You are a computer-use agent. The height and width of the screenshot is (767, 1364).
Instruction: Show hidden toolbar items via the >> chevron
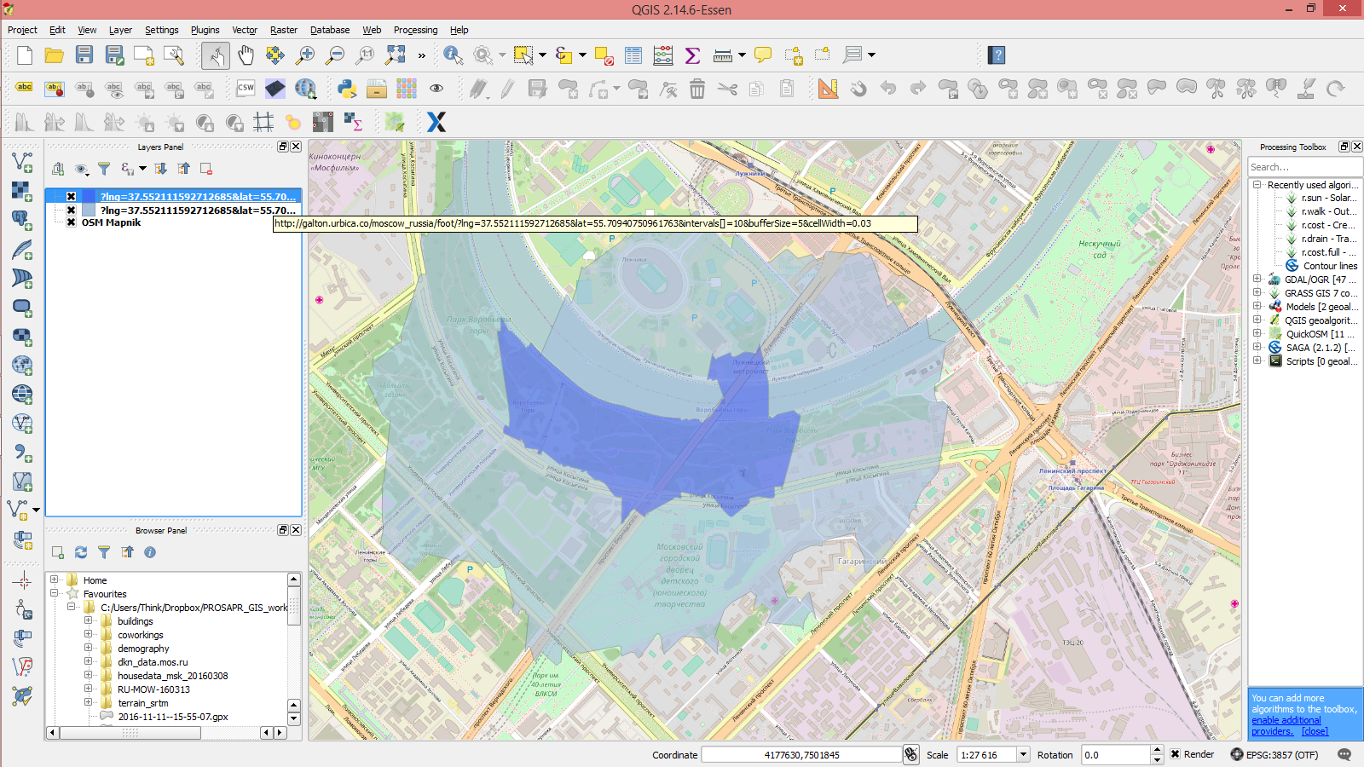tap(422, 56)
